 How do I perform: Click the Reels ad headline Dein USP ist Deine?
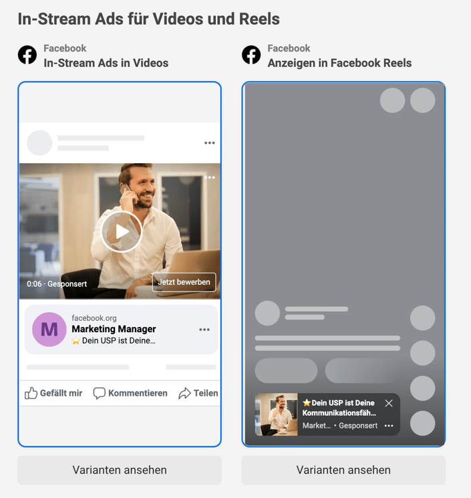(x=339, y=408)
